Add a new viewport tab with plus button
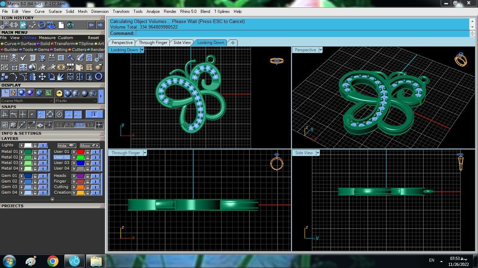Viewport: 478px width, 268px height. (233, 43)
